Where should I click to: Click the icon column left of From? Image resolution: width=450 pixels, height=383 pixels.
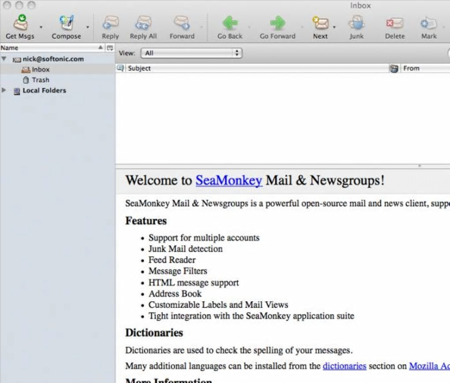click(x=394, y=68)
